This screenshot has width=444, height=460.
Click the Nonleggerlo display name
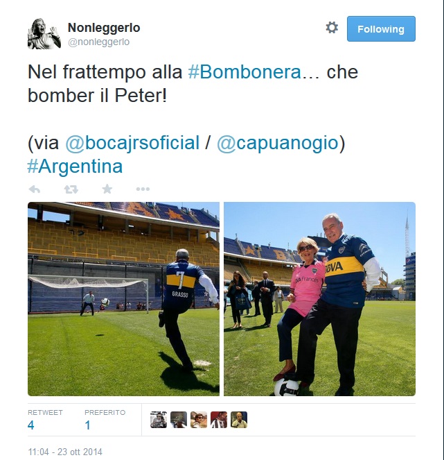[104, 28]
